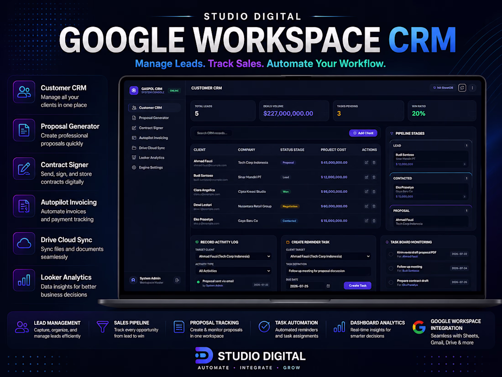Click the logout icon next to System Admin
Screen dimensions: 502x377
click(177, 280)
